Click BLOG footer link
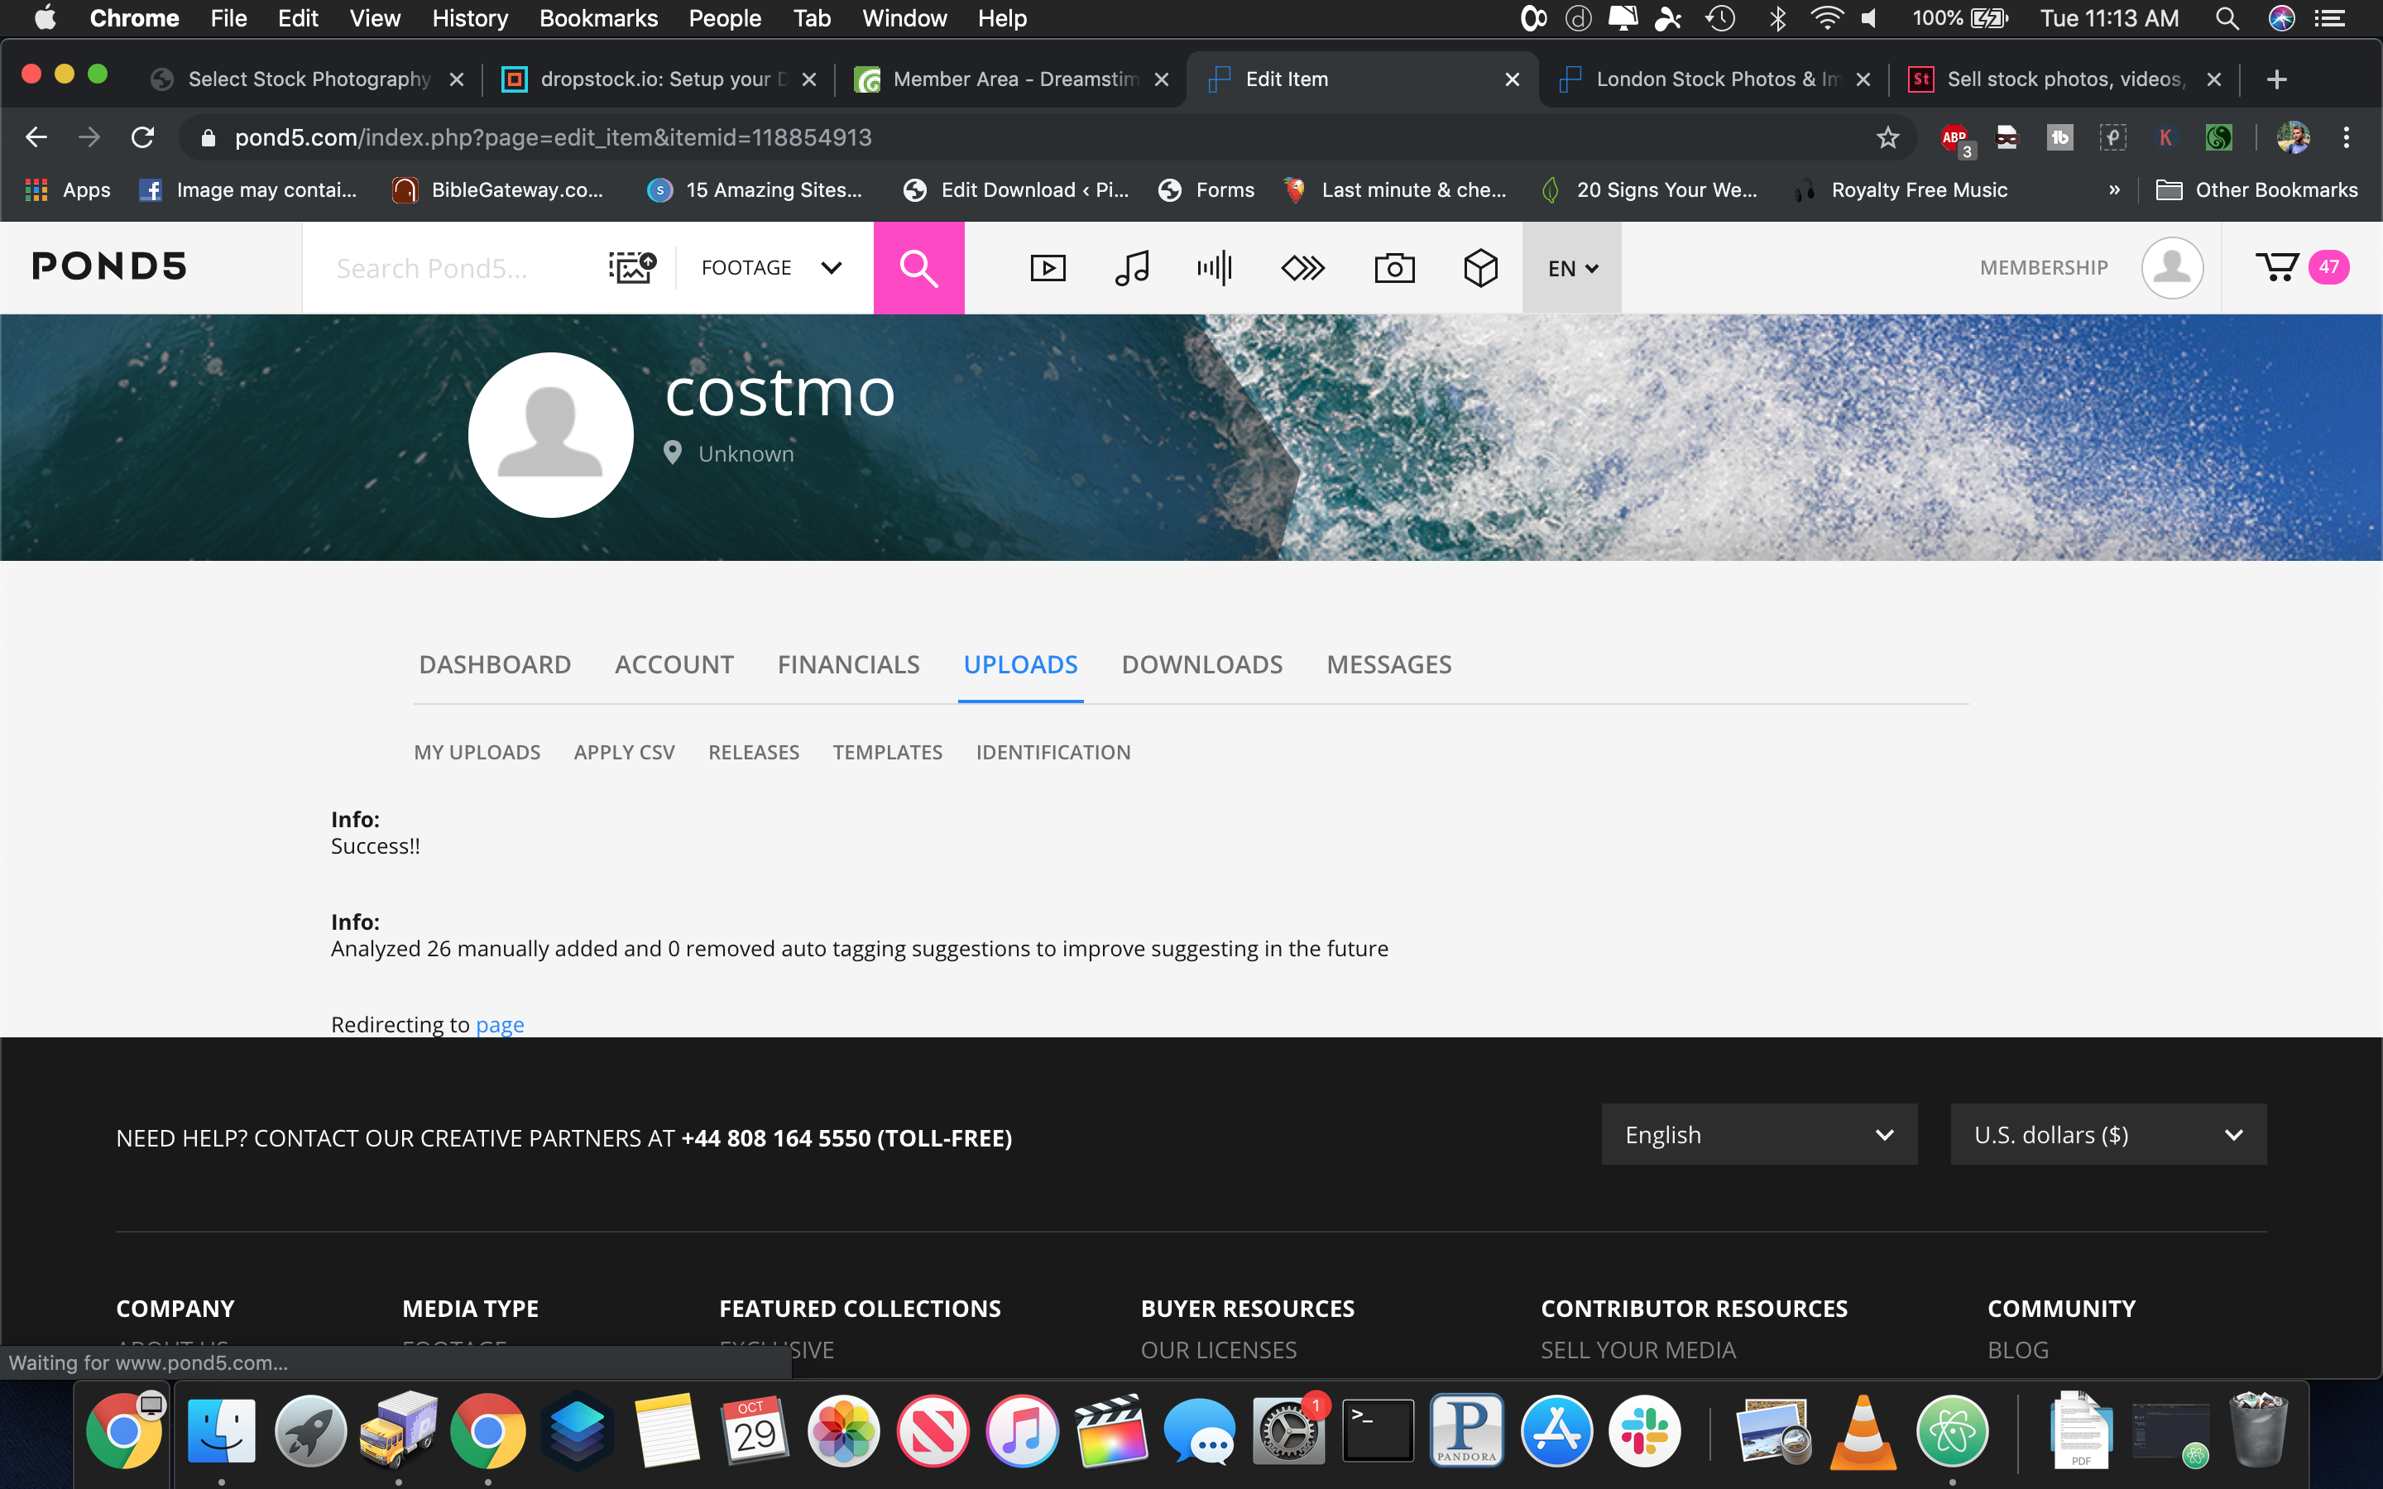Screen dimensions: 2383x1489 tap(2017, 1350)
